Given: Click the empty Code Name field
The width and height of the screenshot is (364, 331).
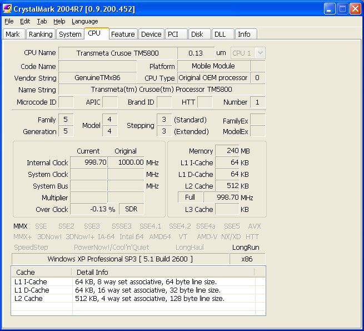Looking at the screenshot, I should click(x=97, y=66).
